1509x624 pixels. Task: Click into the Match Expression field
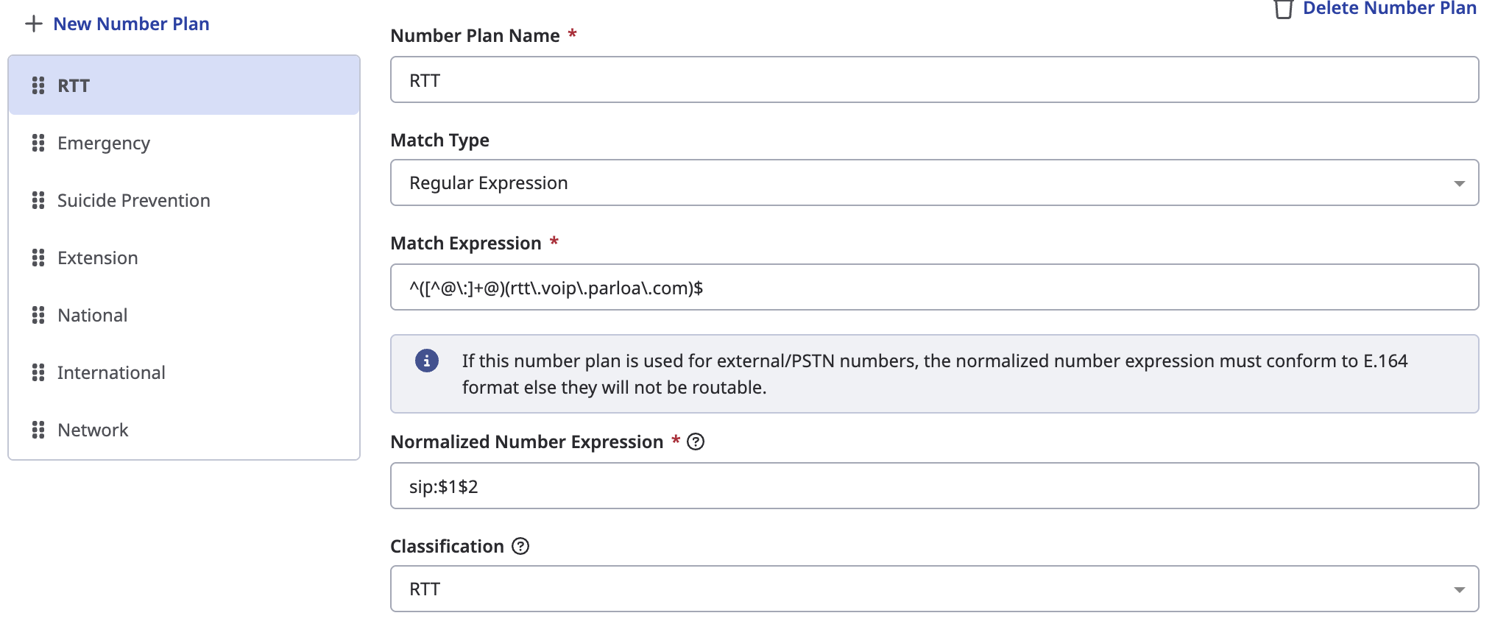coord(933,287)
